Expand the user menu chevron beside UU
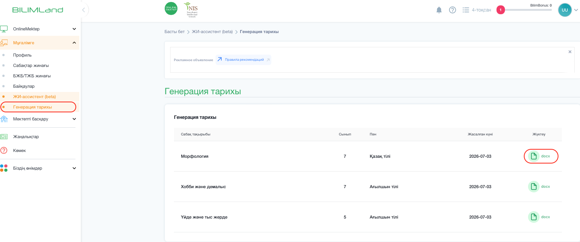580x242 pixels. tap(576, 10)
